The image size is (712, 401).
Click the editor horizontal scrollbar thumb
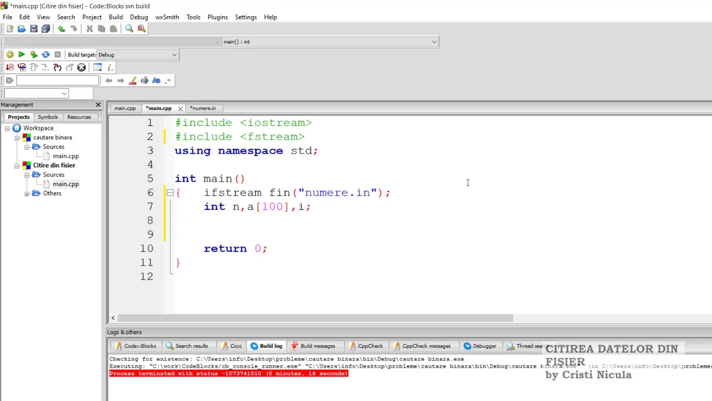[x=315, y=318]
